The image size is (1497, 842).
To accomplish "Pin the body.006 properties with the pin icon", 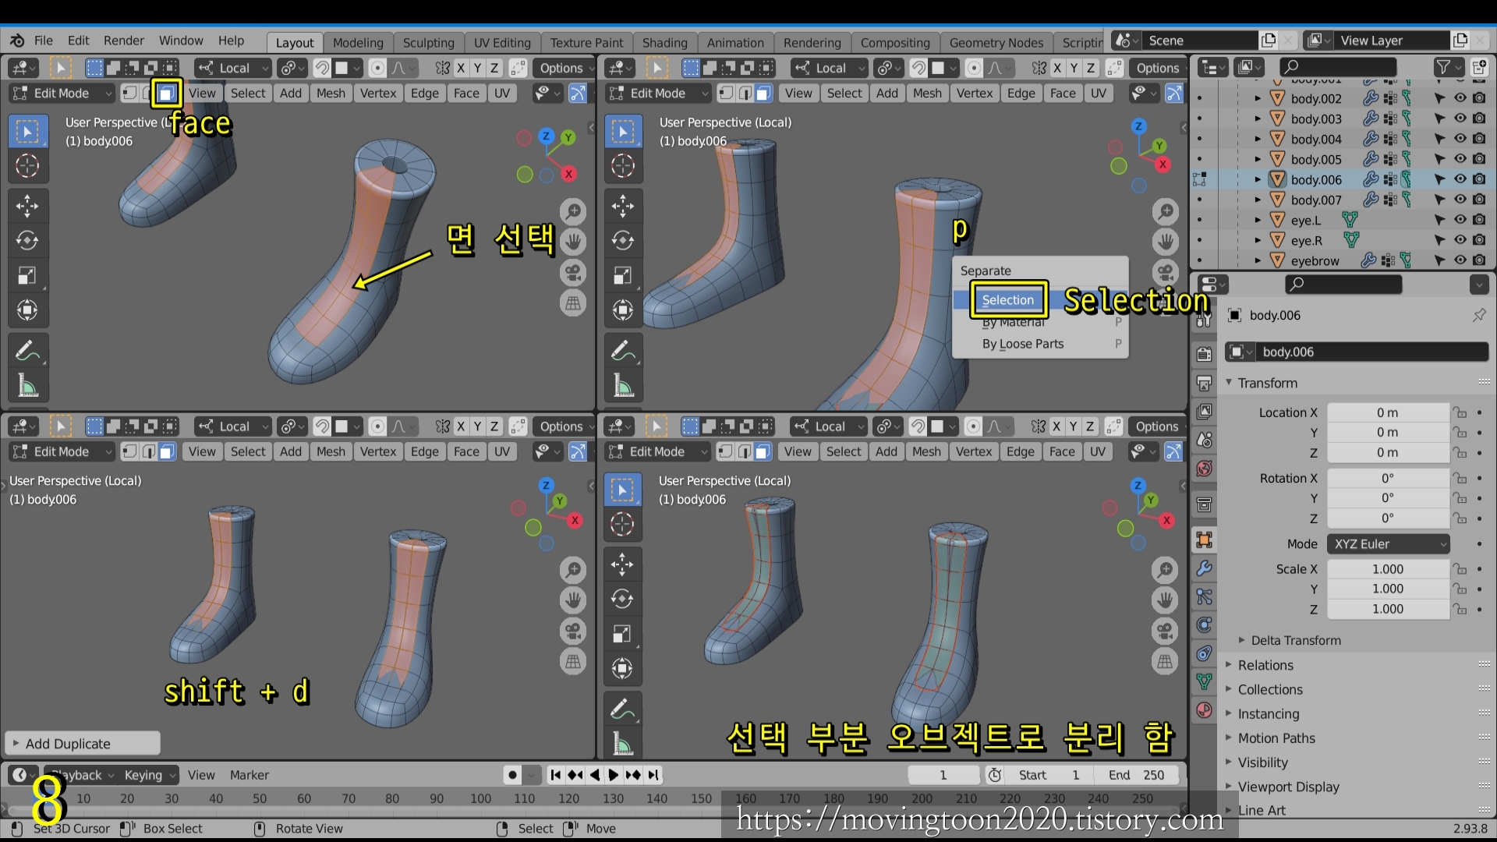I will coord(1479,315).
